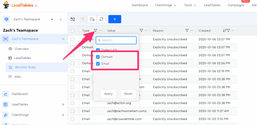Click the blue plus add button
The image size is (257, 125).
click(115, 19)
